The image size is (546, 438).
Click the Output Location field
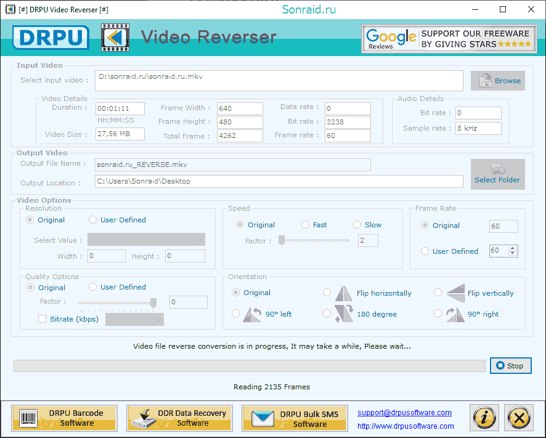click(x=279, y=181)
